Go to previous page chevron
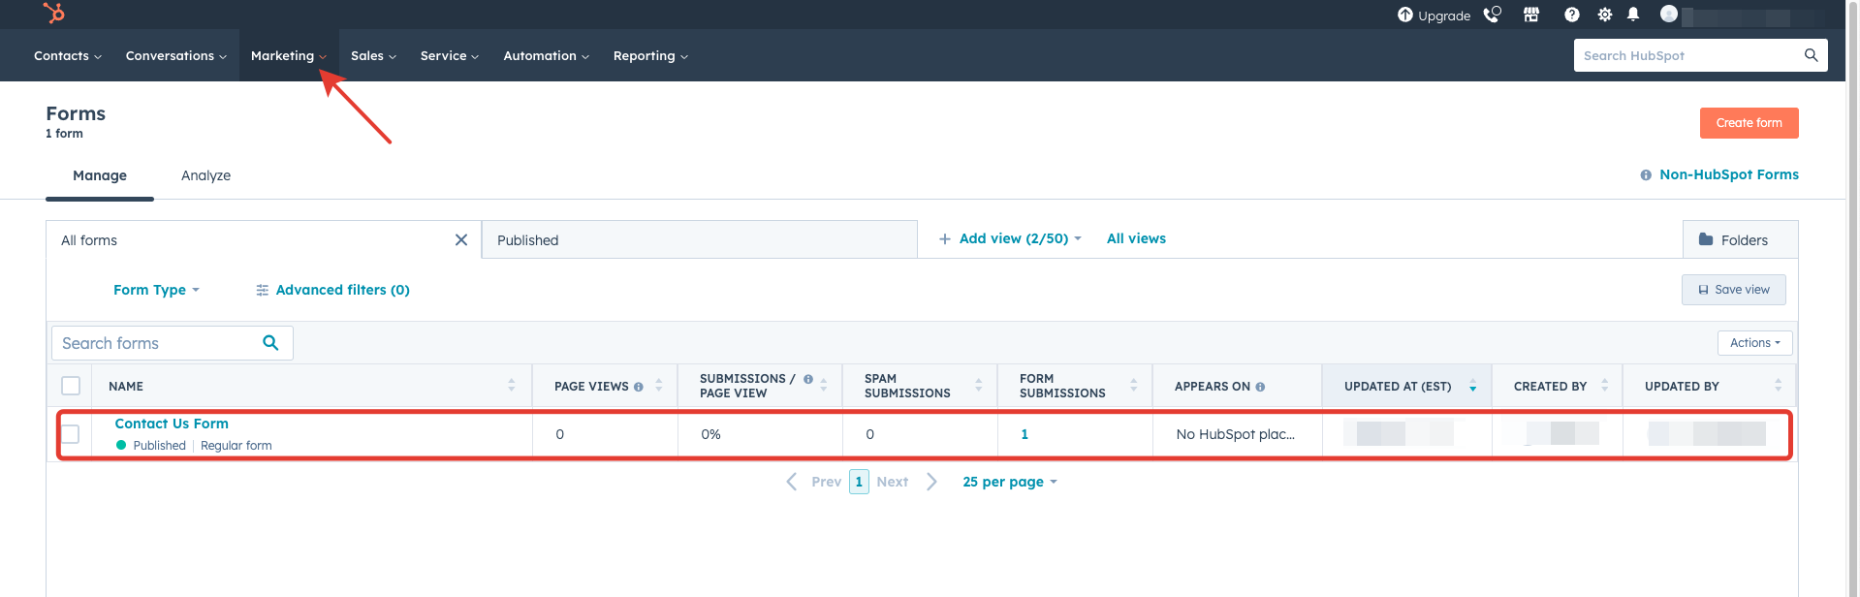The height and width of the screenshot is (597, 1860). click(x=792, y=482)
